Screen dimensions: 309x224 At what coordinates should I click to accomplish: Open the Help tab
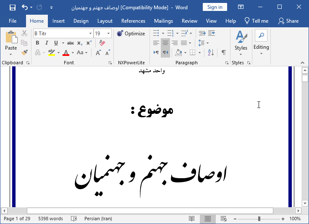230,21
